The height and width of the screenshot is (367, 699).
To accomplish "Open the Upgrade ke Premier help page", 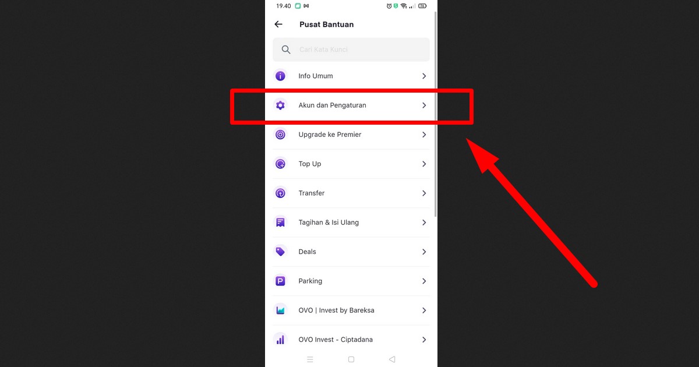I will (x=424, y=135).
